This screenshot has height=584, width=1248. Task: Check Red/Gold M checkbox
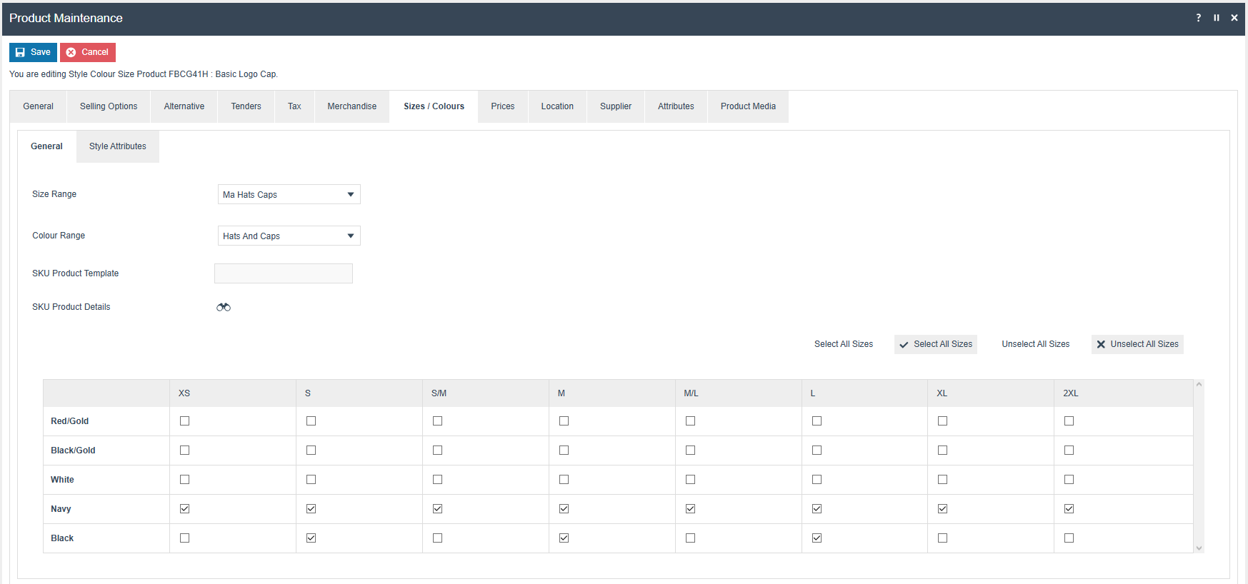tap(564, 421)
